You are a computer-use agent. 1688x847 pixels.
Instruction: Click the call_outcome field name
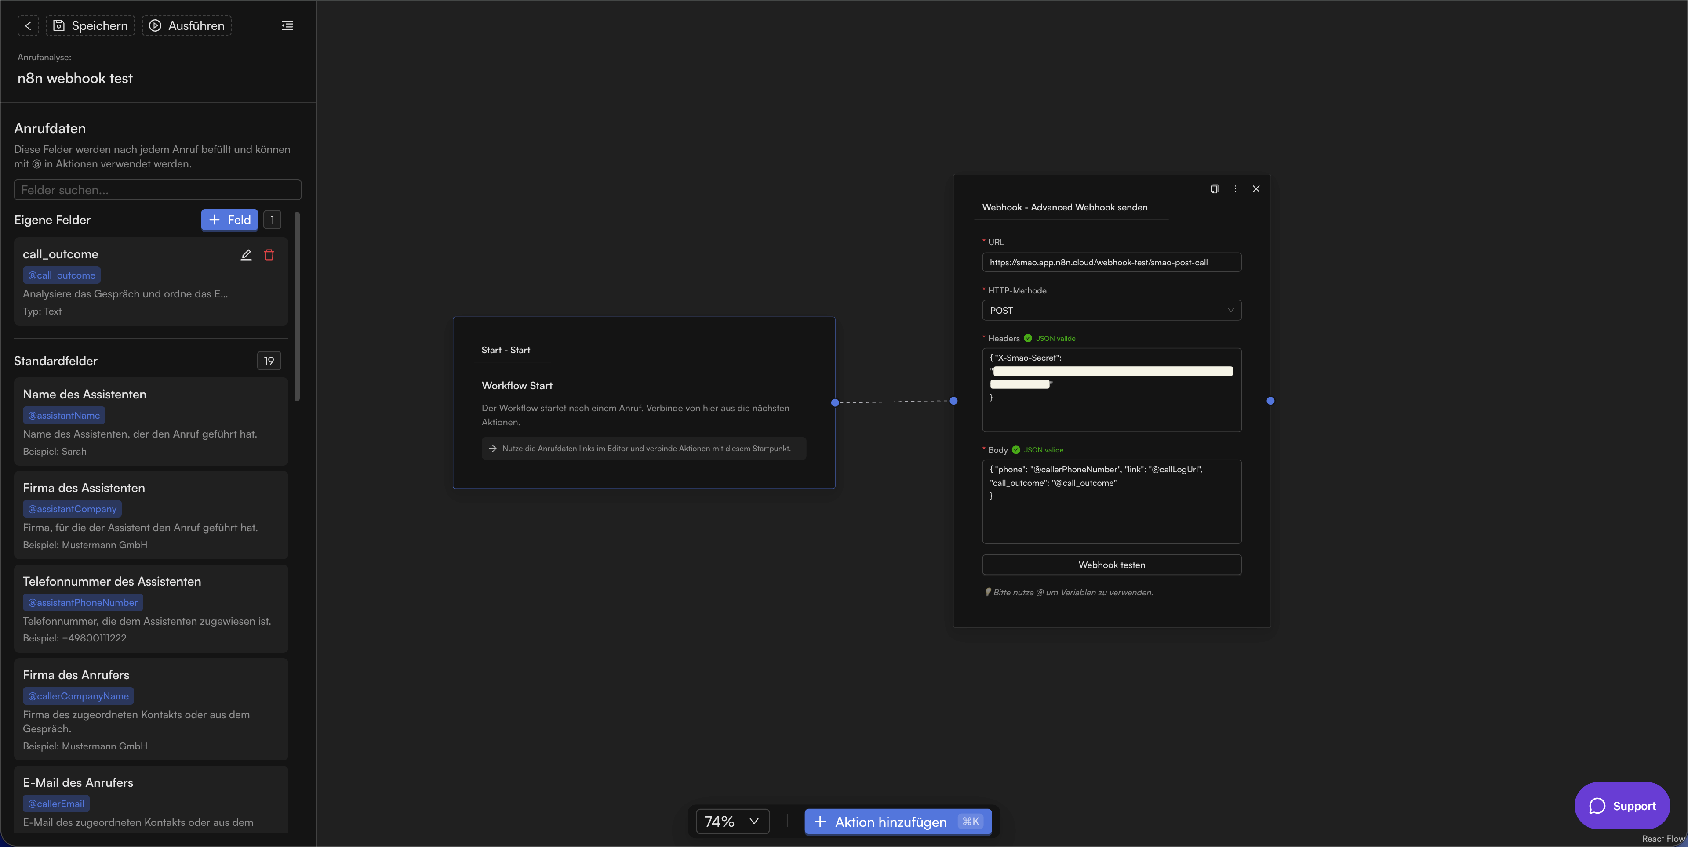coord(60,254)
